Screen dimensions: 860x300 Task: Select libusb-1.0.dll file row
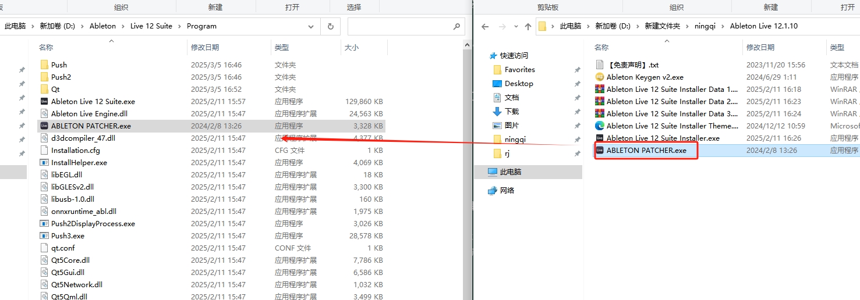tap(211, 199)
